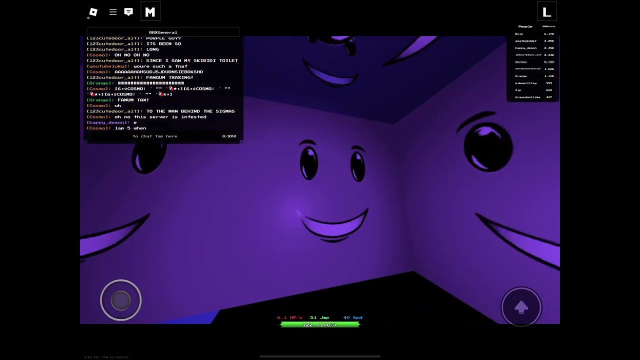Click the green health bar 122 (100%)
Viewport: 640px width, 360px height.
320,325
